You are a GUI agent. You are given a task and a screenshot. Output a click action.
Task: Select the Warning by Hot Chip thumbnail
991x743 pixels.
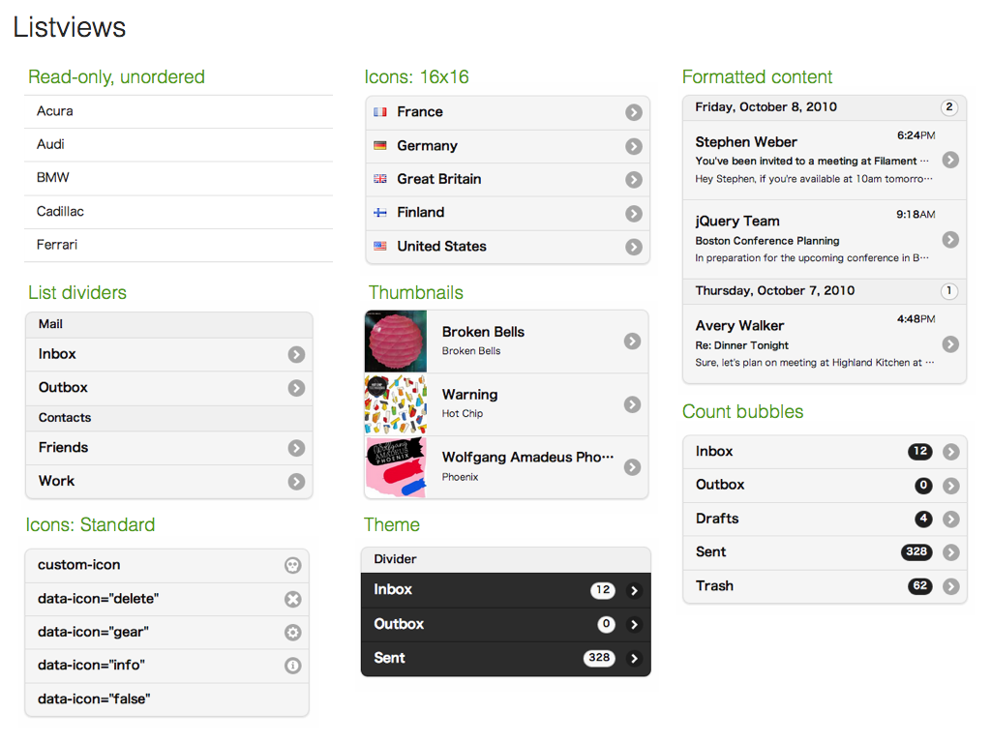click(x=396, y=404)
